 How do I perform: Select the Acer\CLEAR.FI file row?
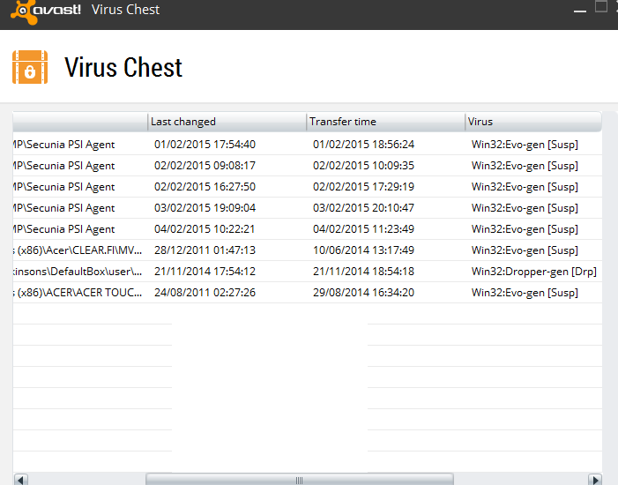coord(308,250)
